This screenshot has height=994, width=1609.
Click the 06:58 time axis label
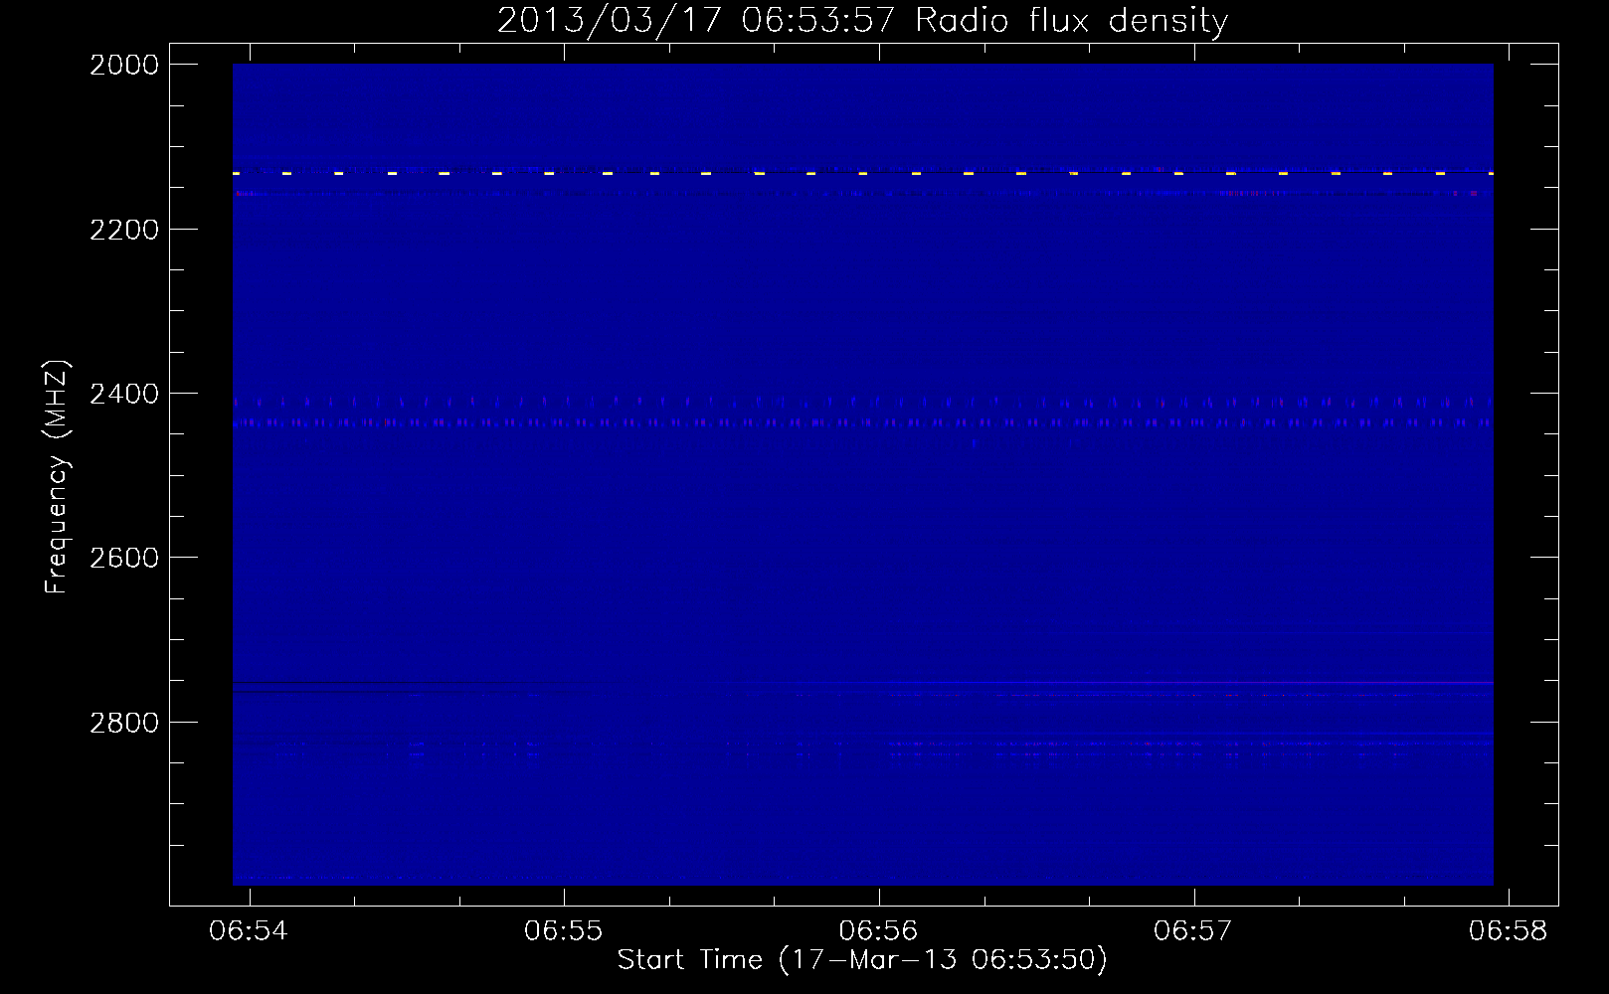pos(1509,930)
